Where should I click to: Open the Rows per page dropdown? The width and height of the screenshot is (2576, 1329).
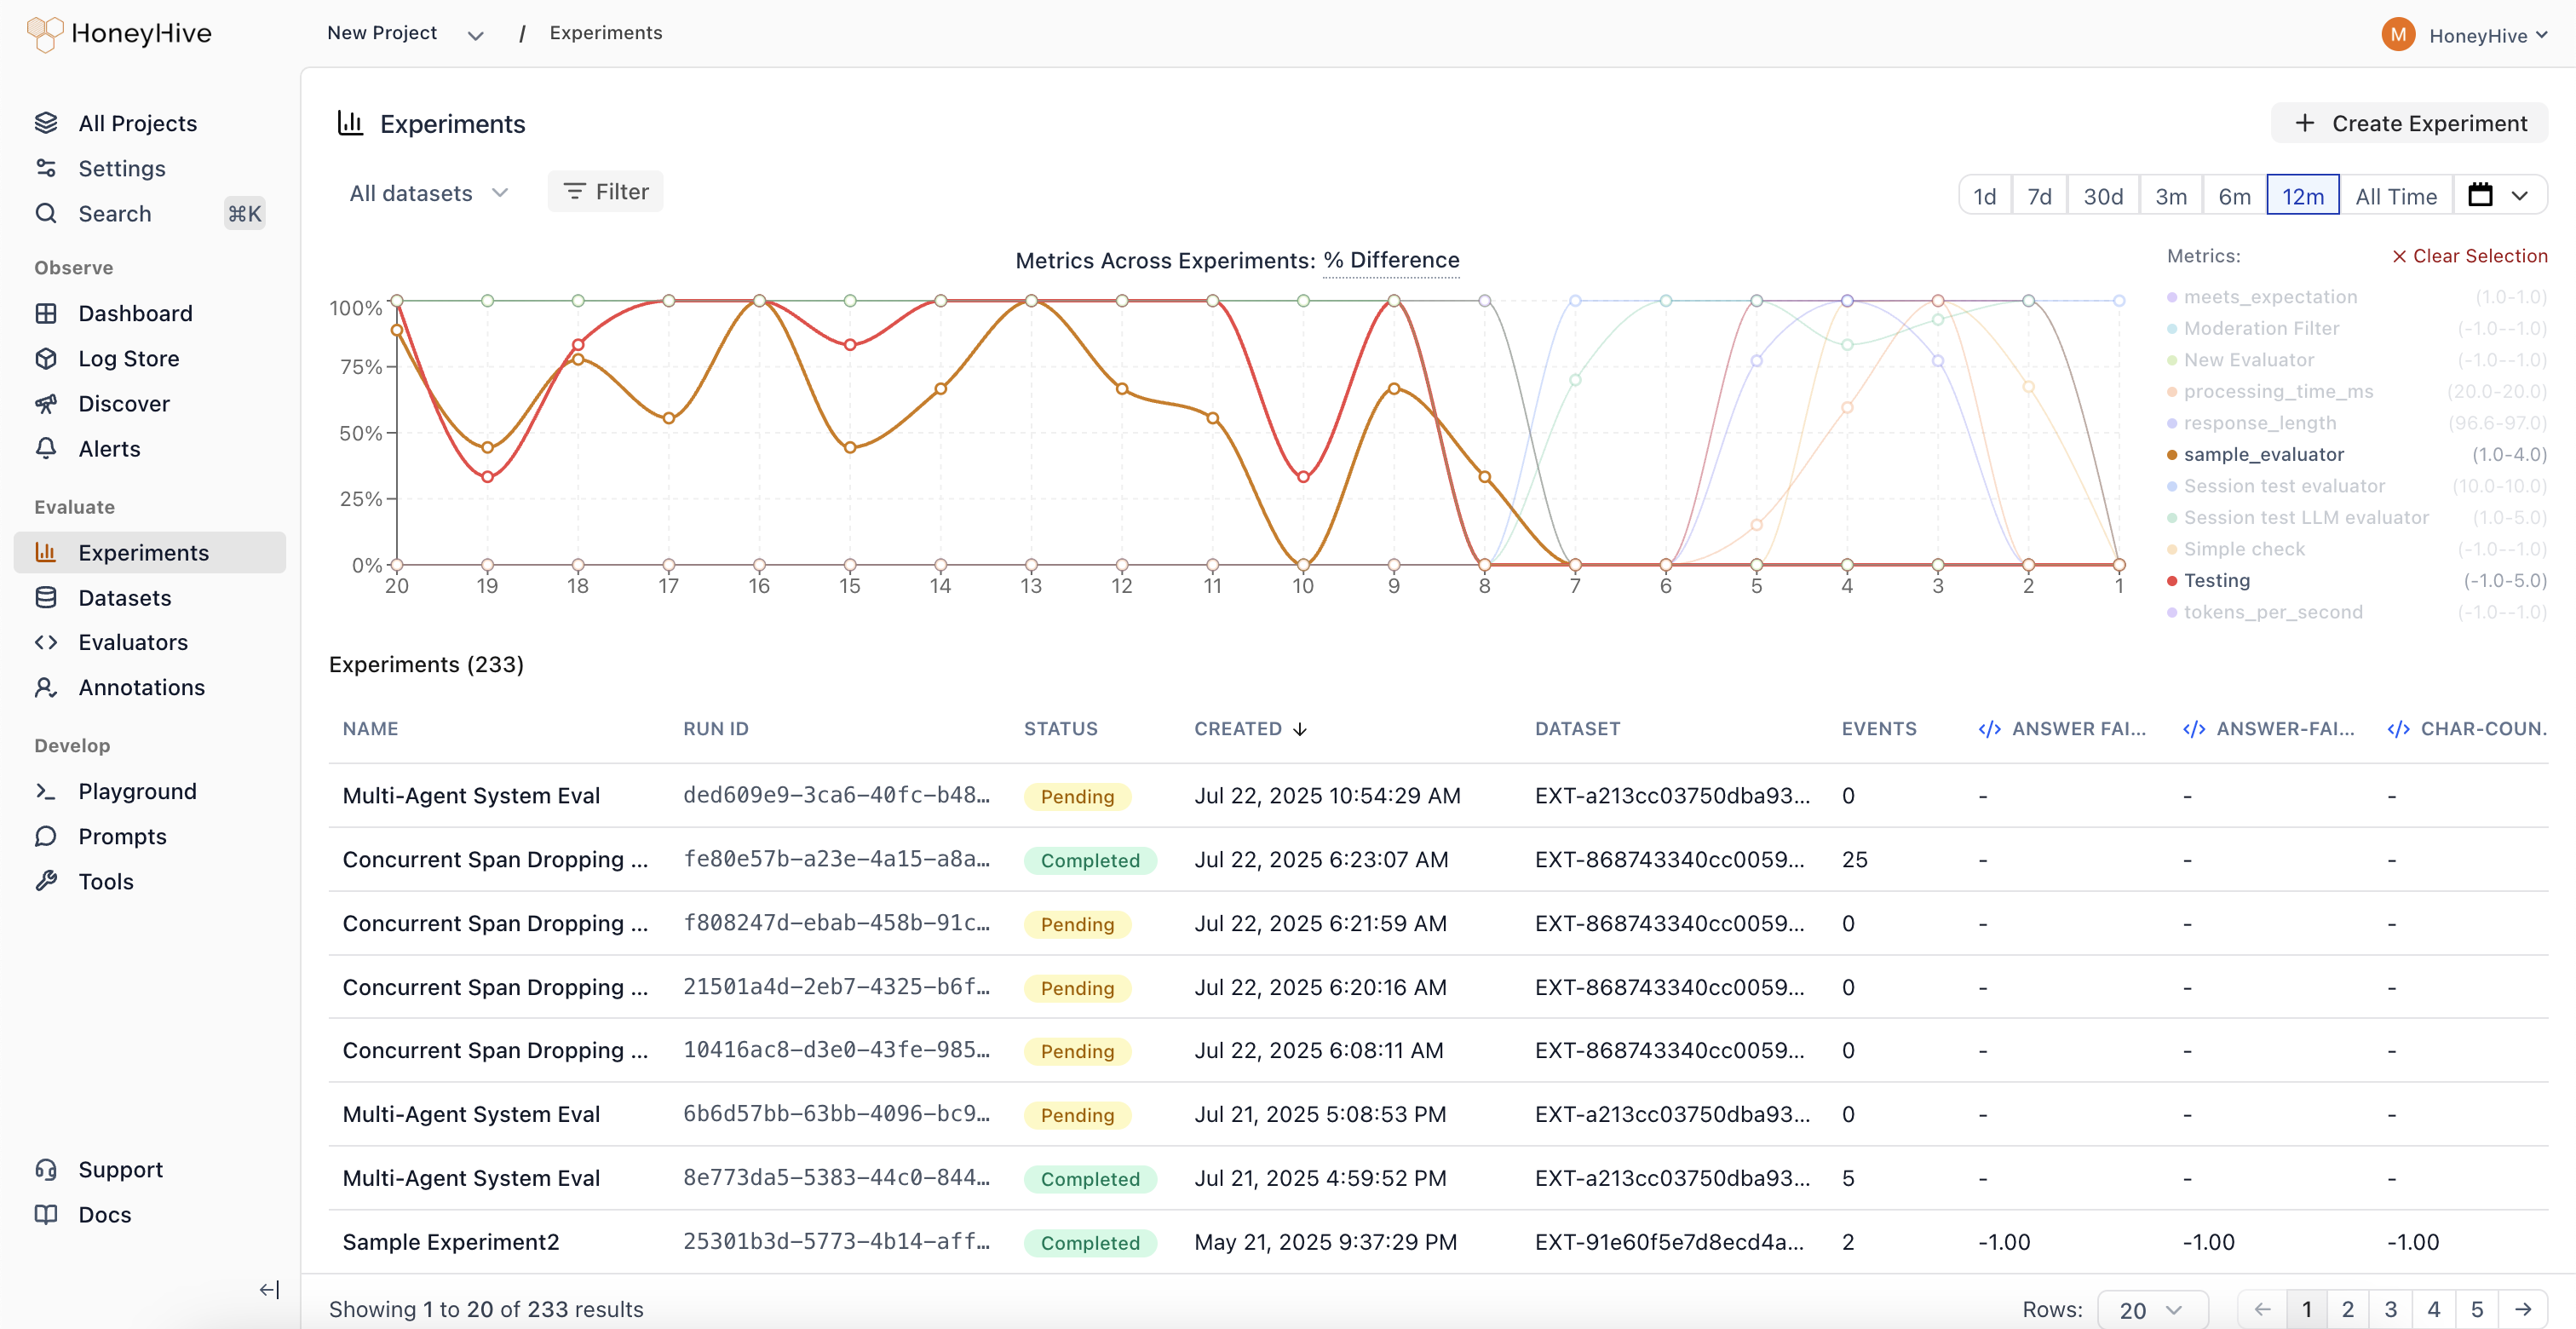(x=2151, y=1309)
